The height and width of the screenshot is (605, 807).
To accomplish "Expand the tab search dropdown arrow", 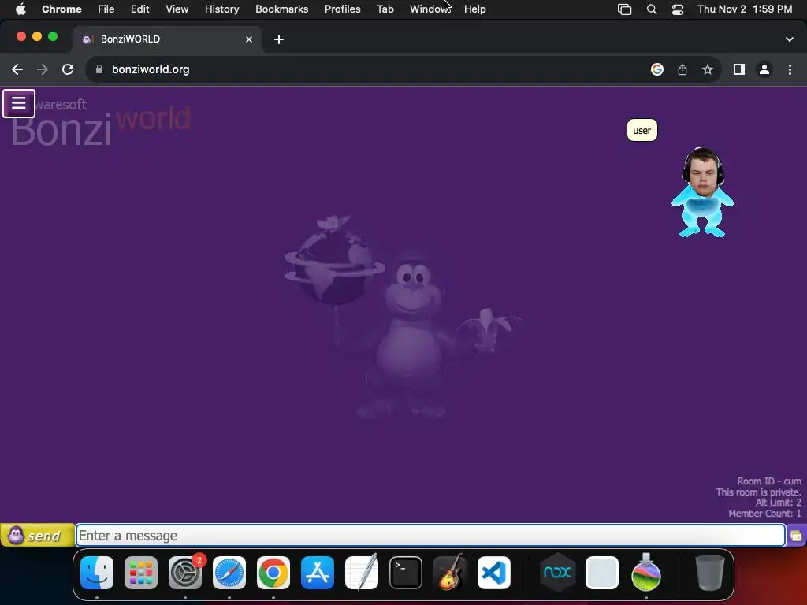I will point(790,39).
